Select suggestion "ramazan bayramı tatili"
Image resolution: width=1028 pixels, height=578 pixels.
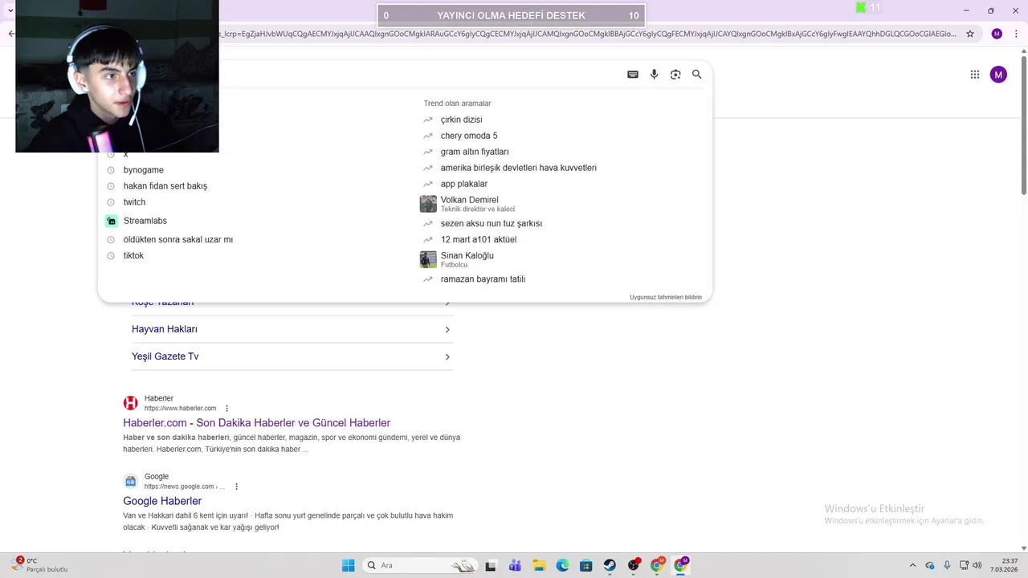point(483,279)
